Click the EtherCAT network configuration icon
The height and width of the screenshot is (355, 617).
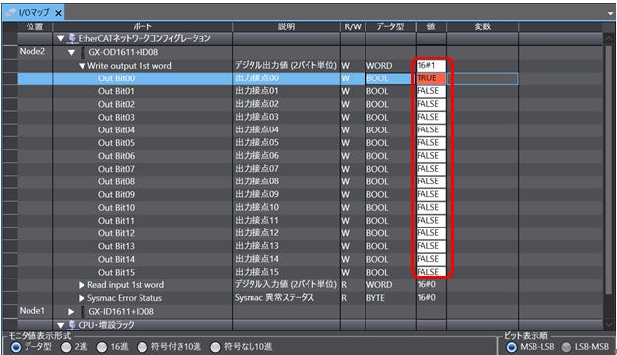click(72, 38)
